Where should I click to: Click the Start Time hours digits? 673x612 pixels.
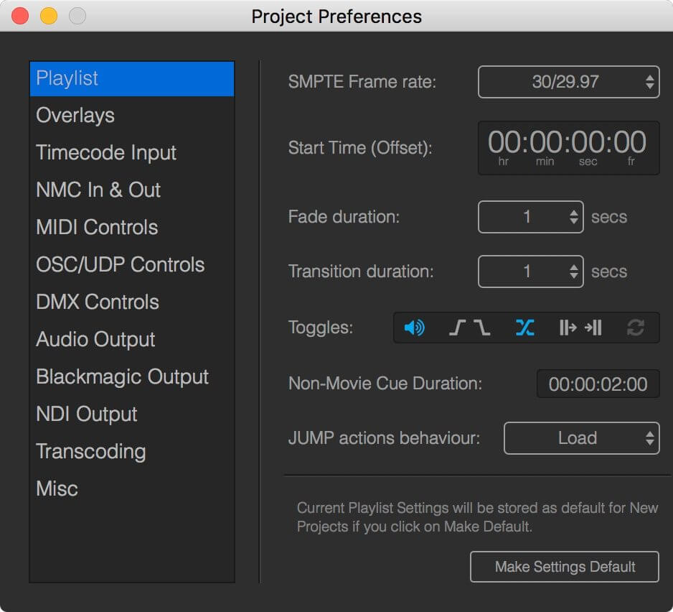pos(504,142)
